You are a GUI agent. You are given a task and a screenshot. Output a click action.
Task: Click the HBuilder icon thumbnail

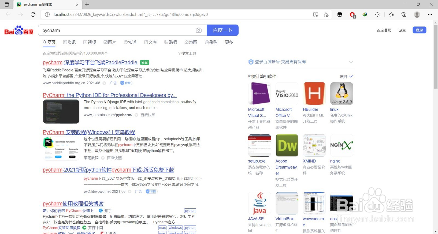click(x=314, y=94)
